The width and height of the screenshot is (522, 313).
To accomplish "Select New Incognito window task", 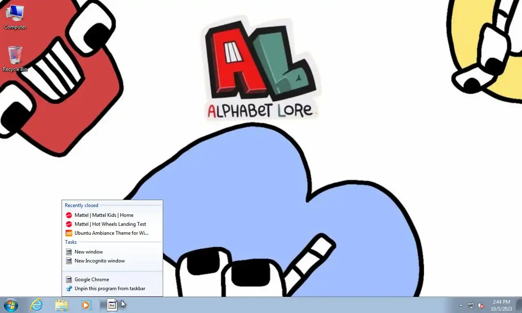I will pos(112,261).
